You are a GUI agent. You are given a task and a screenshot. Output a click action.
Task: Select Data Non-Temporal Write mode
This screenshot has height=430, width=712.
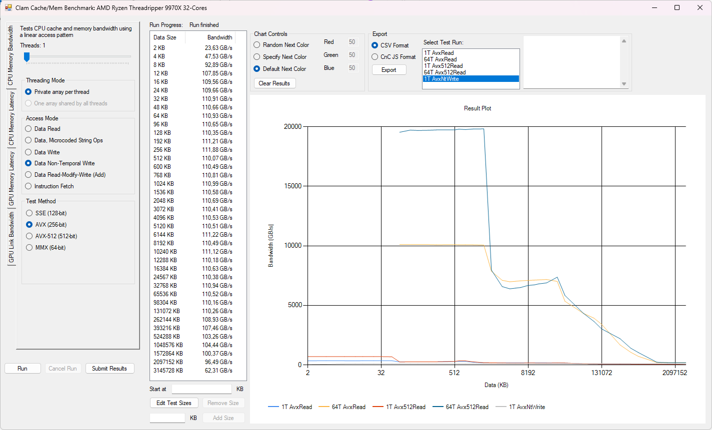[60, 163]
